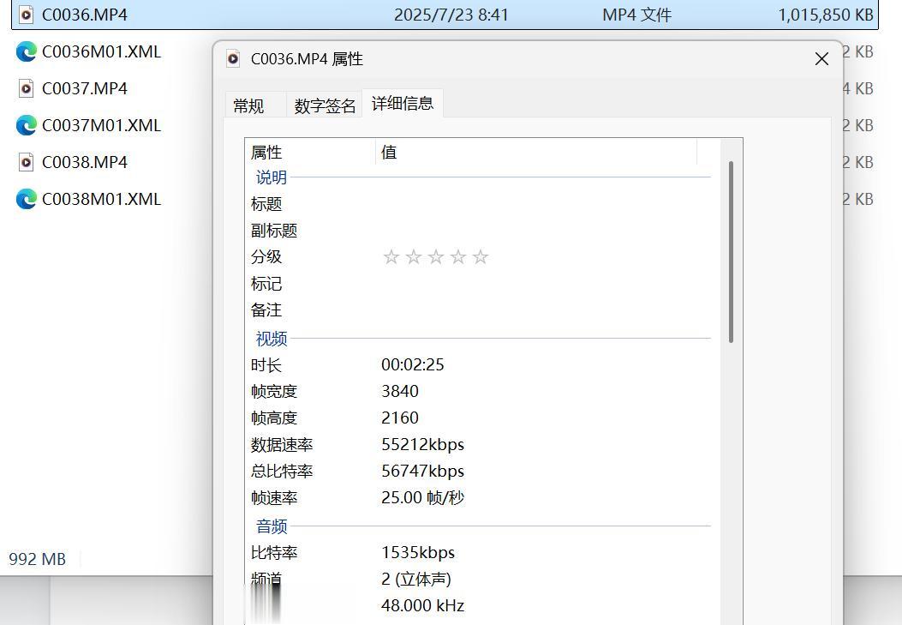Screen dimensions: 902x625
Task: Click the 帧宽度 value 3840
Action: click(x=400, y=391)
